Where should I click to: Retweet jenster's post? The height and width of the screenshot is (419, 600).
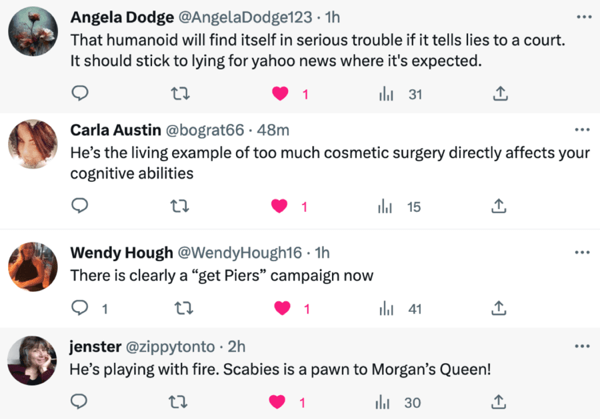pyautogui.click(x=180, y=402)
